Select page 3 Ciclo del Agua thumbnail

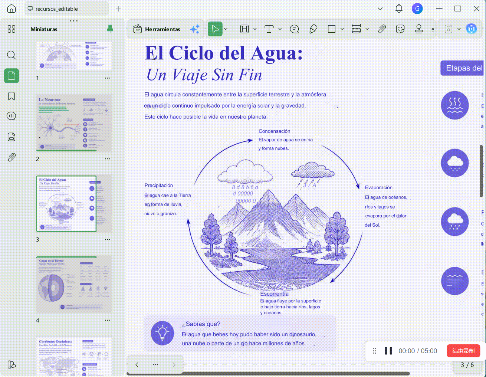tap(74, 204)
